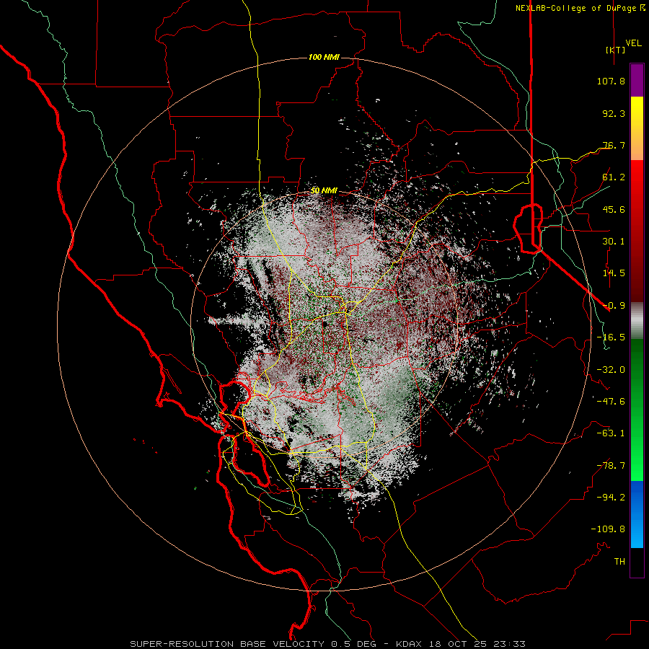The height and width of the screenshot is (649, 649).
Task: Click the 76.7 velocity scale value
Action: click(x=614, y=145)
